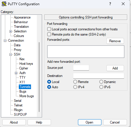131x127 pixels.
Task: Select the Dynamic radio button
Action: 101,82
